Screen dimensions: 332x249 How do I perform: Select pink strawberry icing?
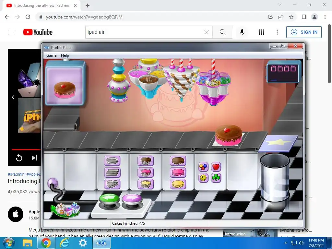178,172
